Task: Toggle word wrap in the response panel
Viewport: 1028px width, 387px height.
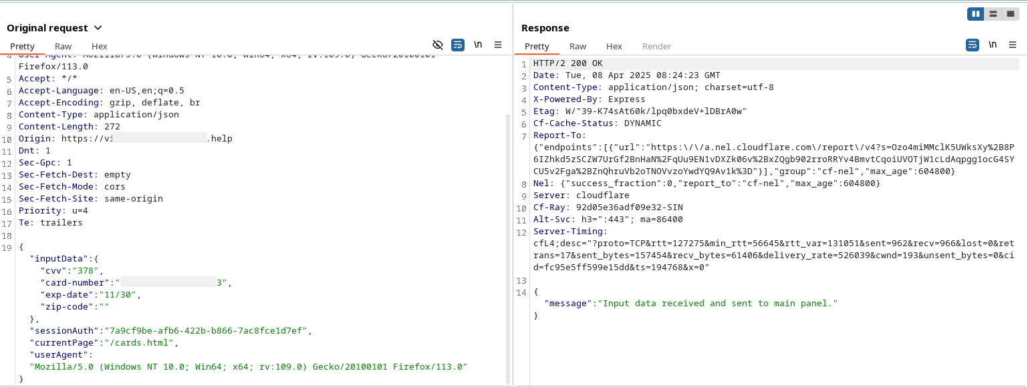Action: tap(973, 45)
